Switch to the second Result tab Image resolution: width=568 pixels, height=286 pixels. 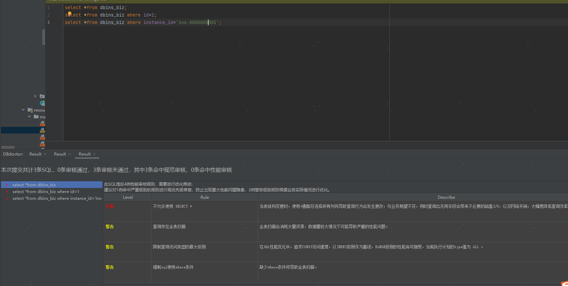click(x=60, y=154)
